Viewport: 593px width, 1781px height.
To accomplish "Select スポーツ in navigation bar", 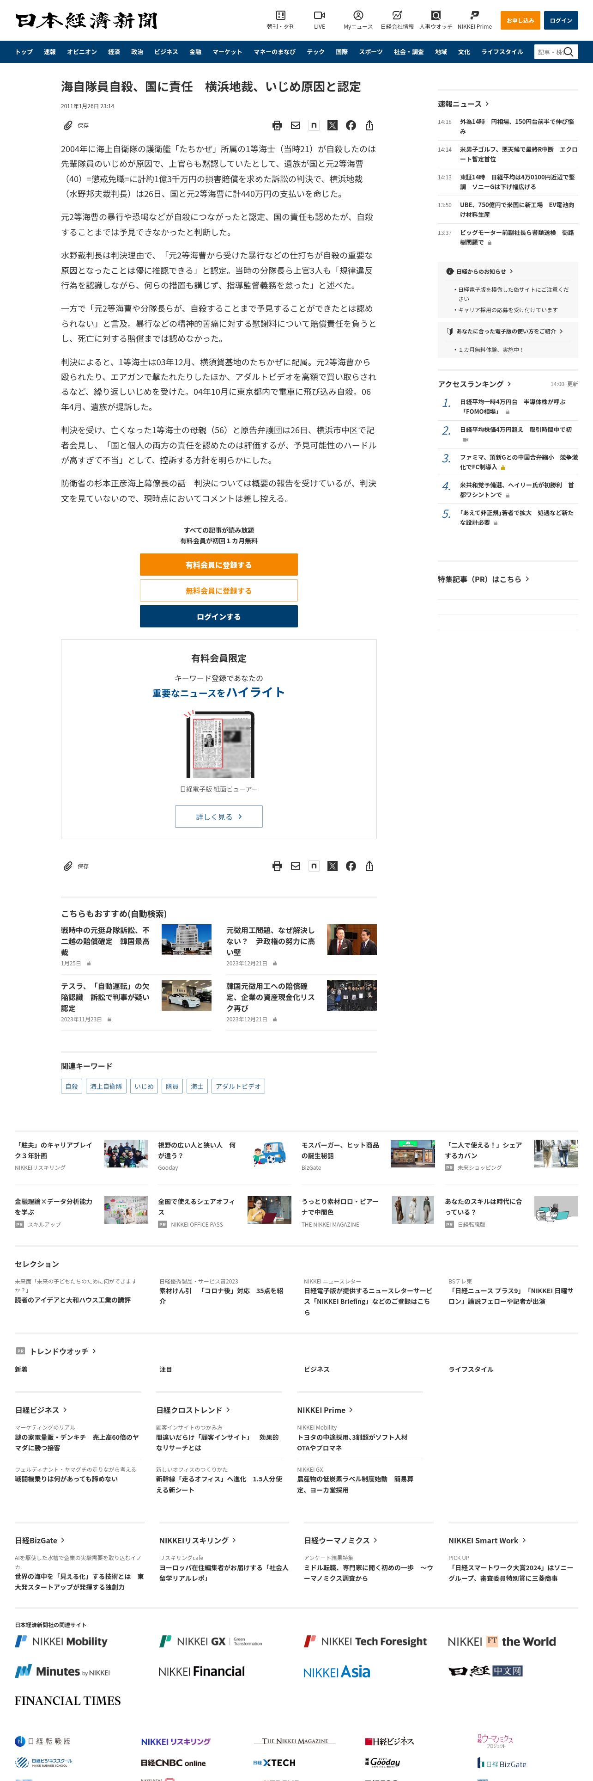I will click(x=371, y=52).
